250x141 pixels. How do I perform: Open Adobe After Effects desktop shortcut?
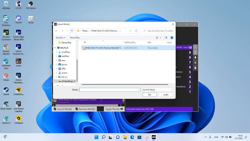pos(18,35)
